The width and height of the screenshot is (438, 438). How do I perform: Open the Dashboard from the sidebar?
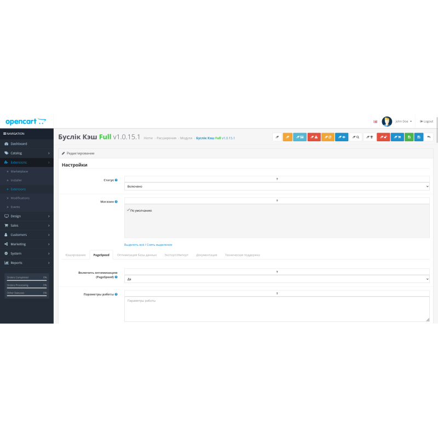pos(20,143)
